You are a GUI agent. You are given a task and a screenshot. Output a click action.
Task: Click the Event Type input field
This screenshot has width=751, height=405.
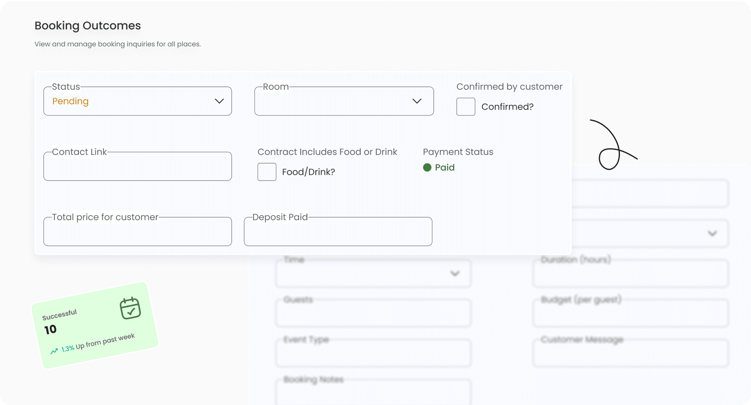[x=373, y=353]
